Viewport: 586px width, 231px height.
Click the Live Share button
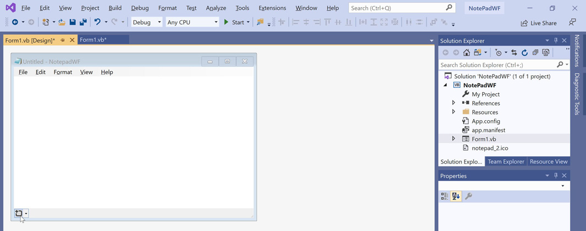(538, 23)
